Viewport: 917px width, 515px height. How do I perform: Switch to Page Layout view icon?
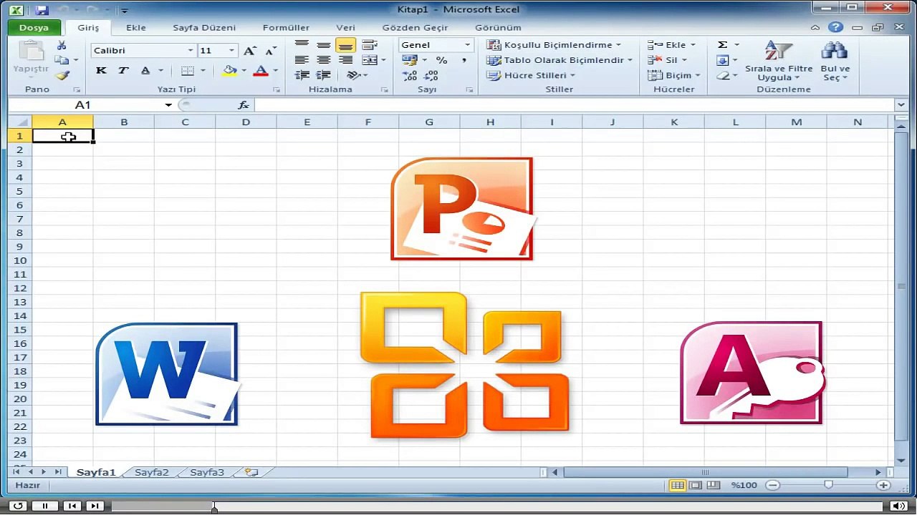tap(695, 485)
